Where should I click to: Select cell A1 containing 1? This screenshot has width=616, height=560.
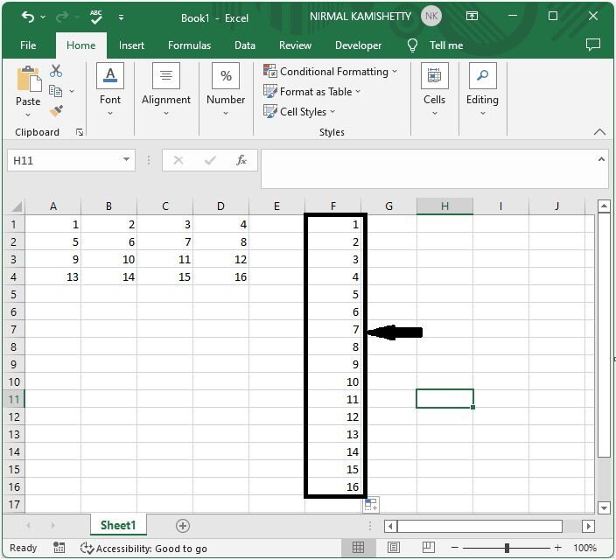[x=53, y=224]
